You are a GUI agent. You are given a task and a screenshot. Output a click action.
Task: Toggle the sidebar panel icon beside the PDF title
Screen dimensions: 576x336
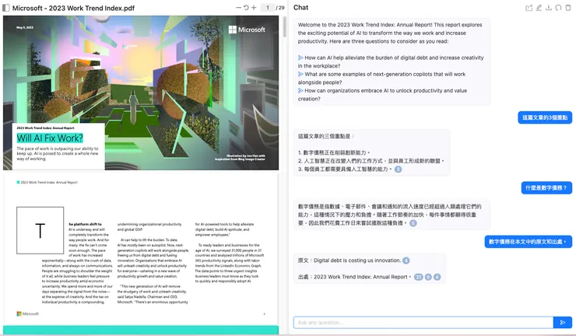click(x=6, y=8)
